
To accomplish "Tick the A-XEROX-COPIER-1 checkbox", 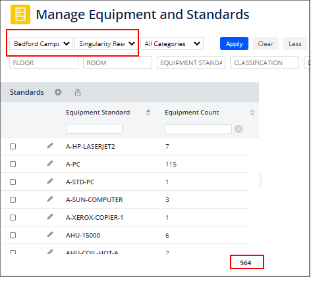I will coord(13,217).
